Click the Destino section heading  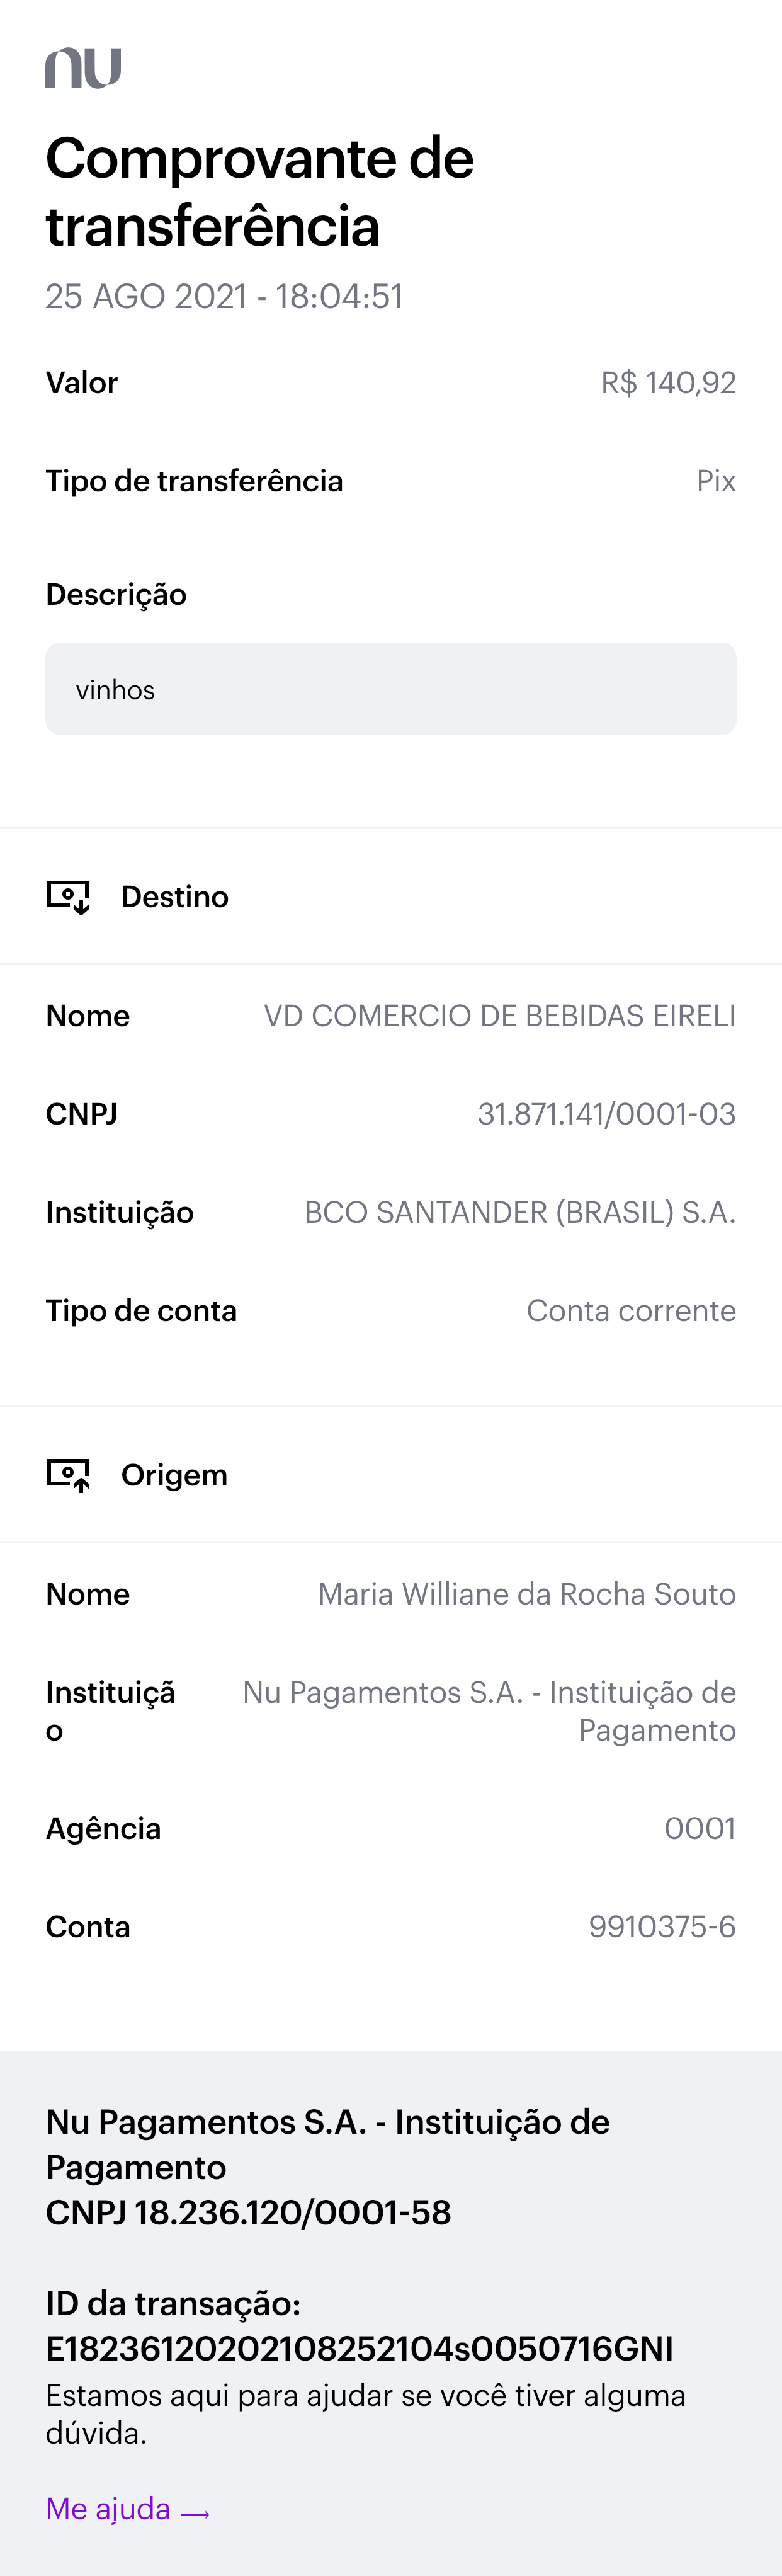click(x=174, y=896)
